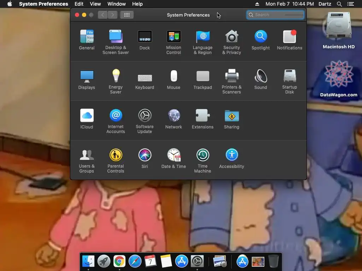Open Safari from the Dock
The width and height of the screenshot is (362, 271).
[x=135, y=261]
